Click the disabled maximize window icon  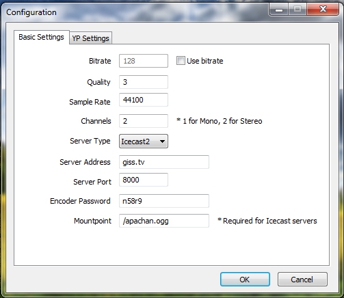tap(297, 10)
